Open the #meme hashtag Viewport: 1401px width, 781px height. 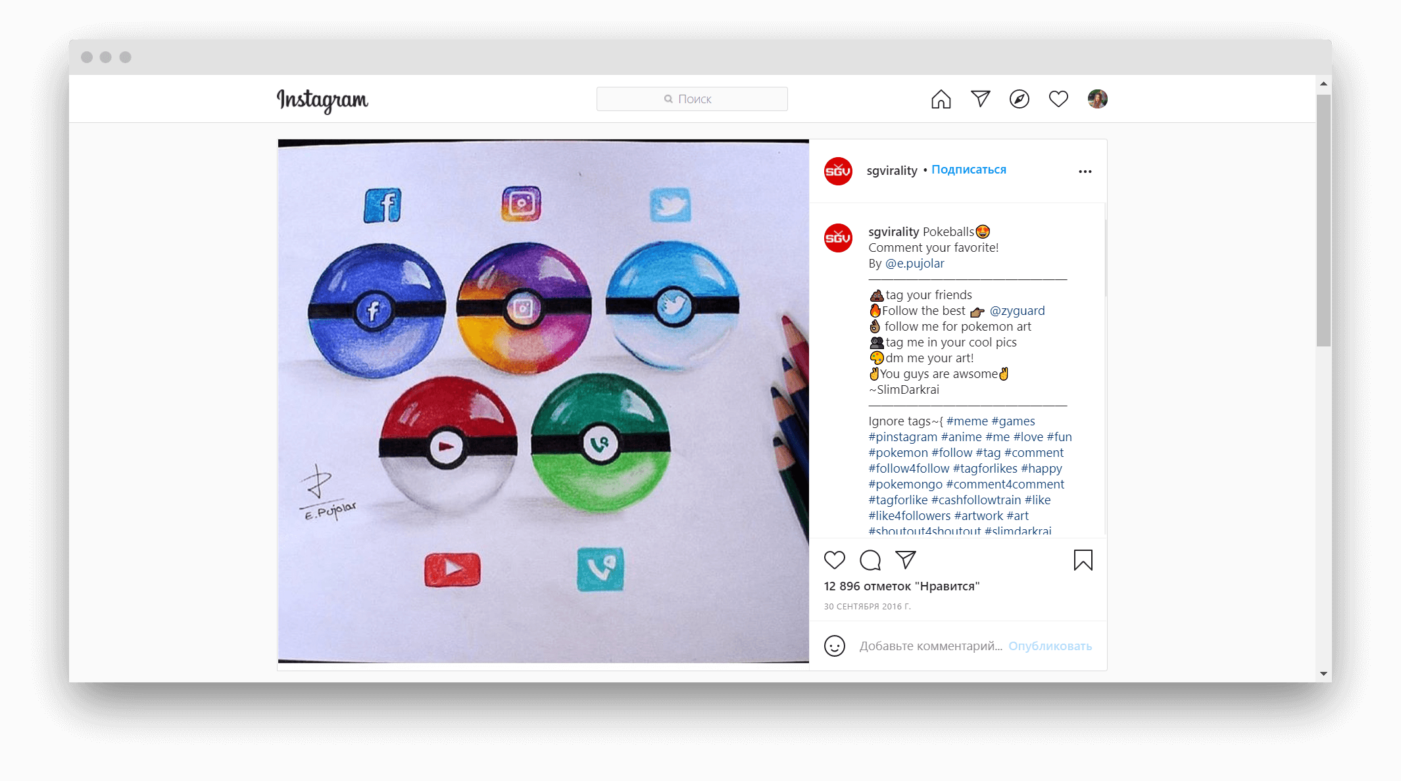pyautogui.click(x=967, y=421)
